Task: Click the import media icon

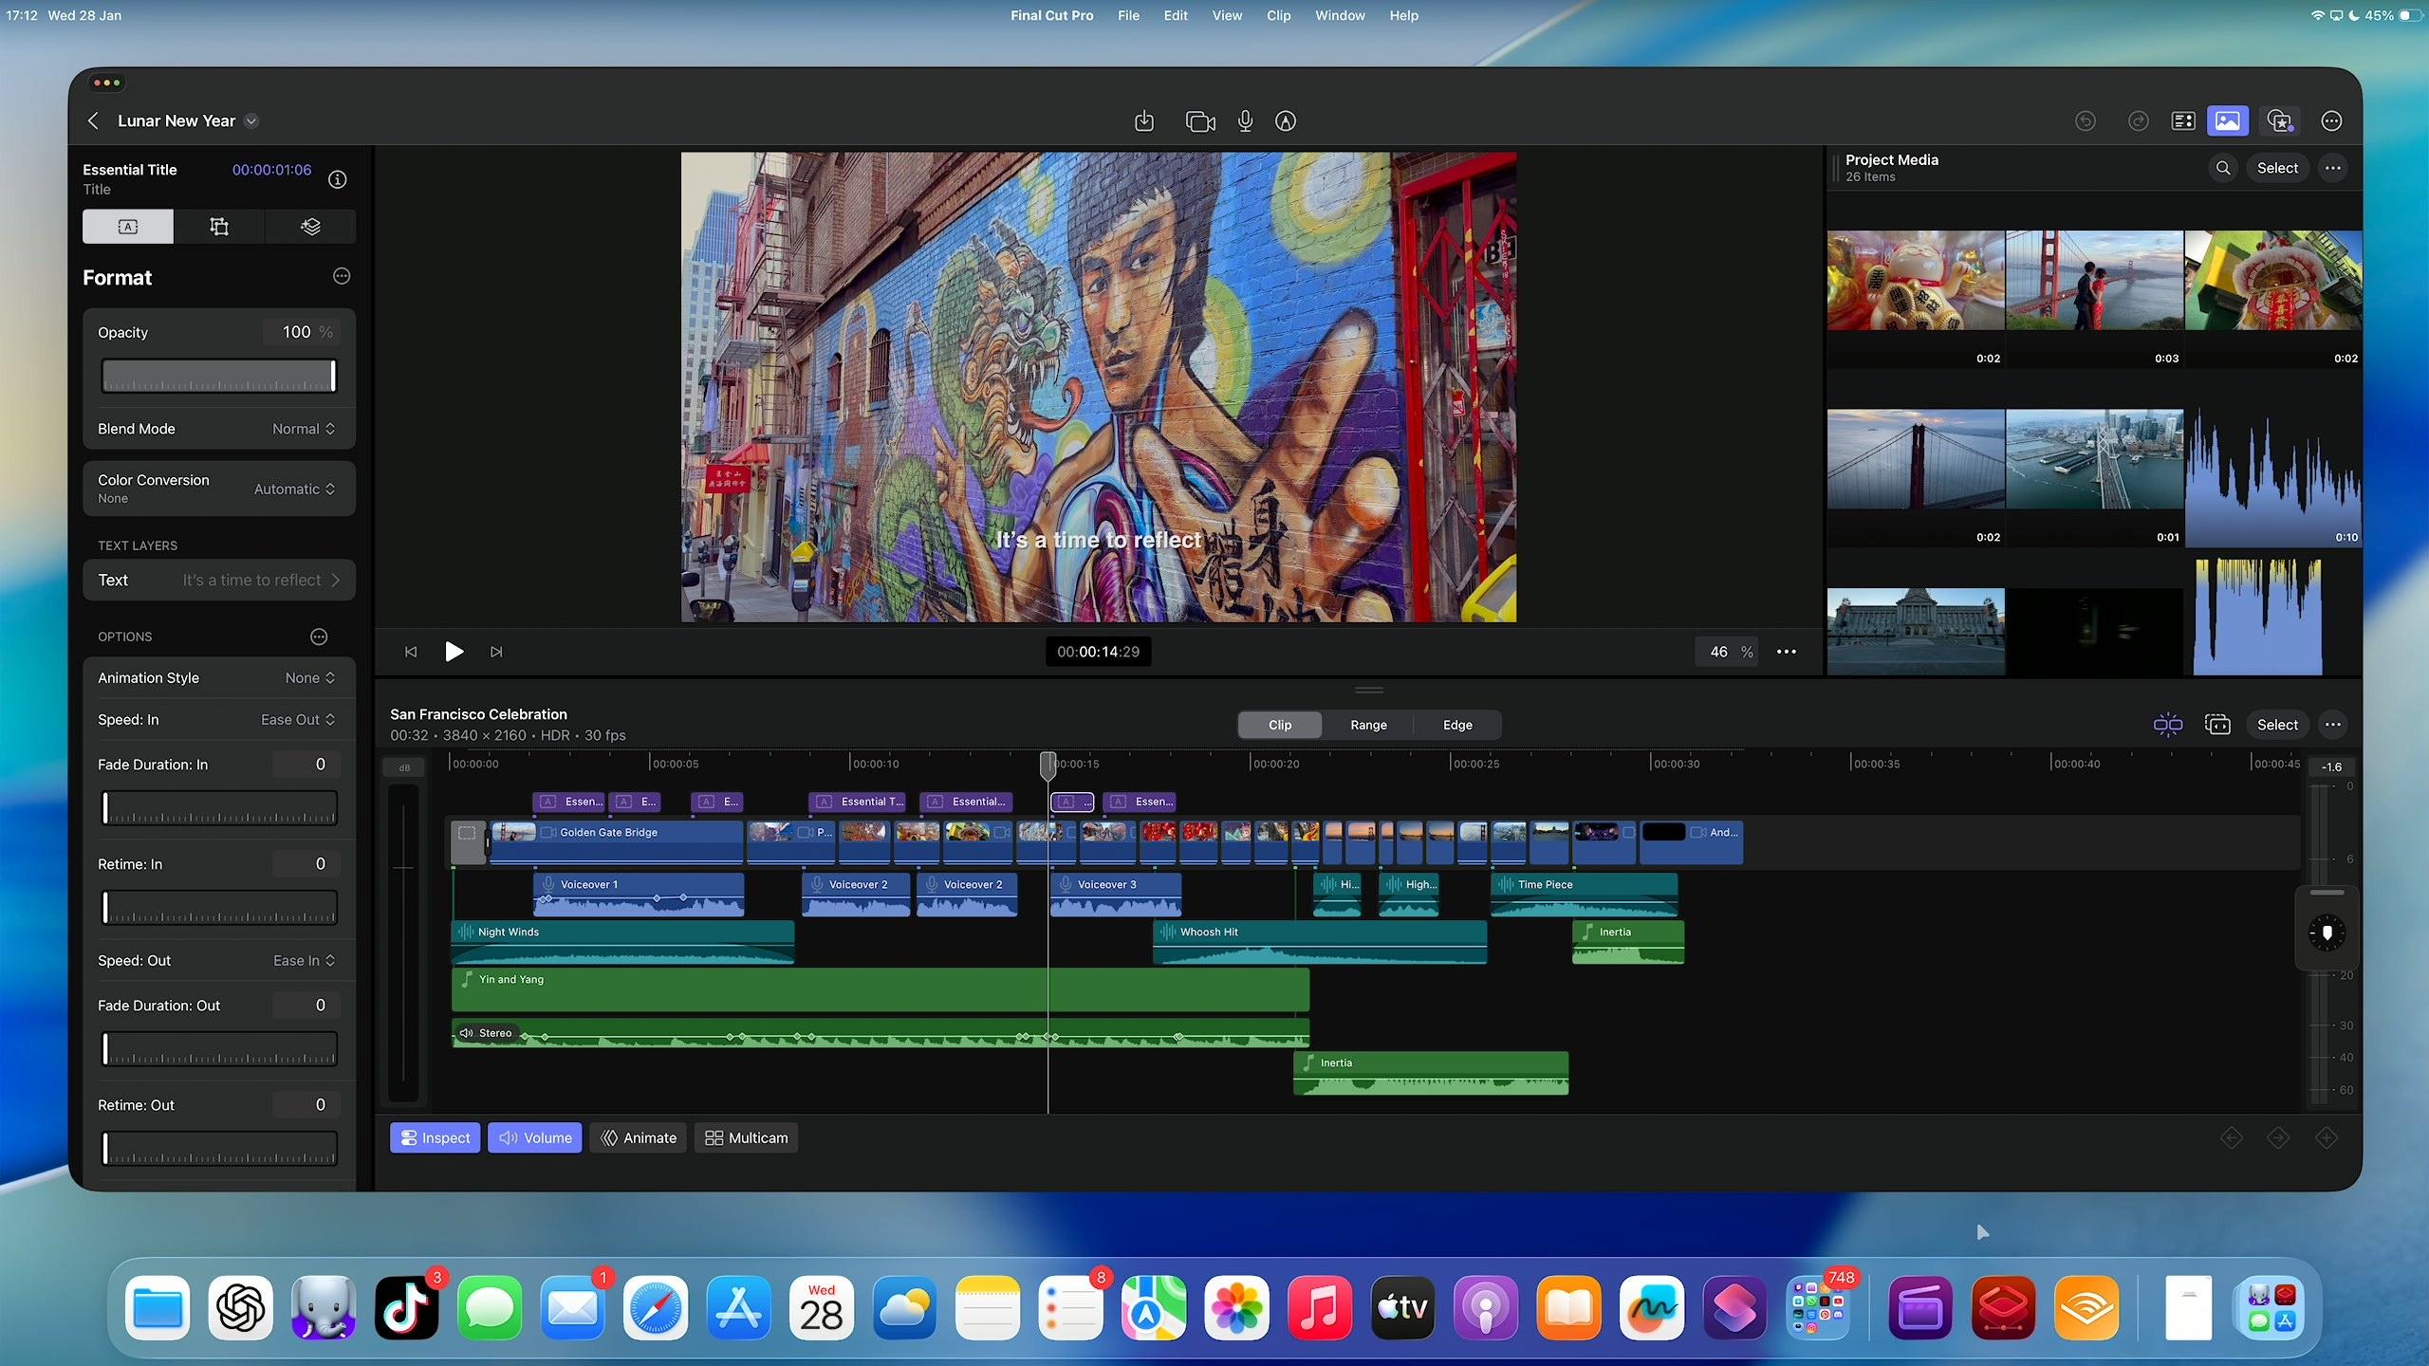Action: pos(1144,120)
